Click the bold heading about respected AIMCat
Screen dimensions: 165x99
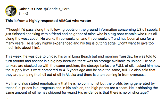point(48,21)
